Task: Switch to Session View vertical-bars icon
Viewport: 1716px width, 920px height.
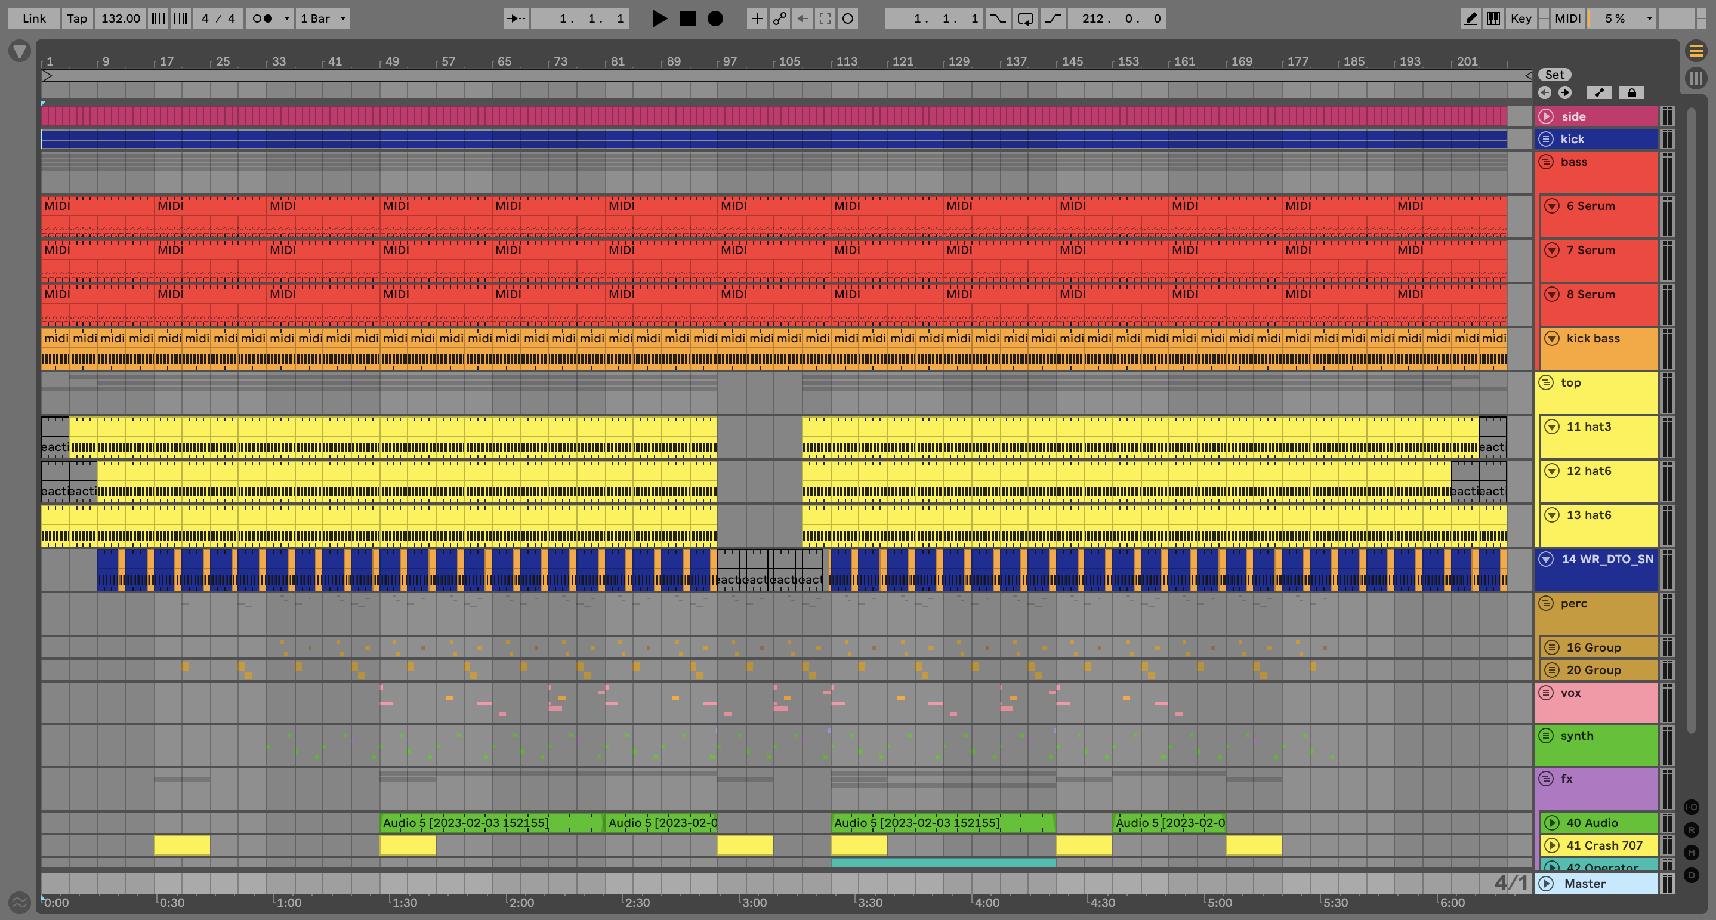Action: [x=1695, y=78]
